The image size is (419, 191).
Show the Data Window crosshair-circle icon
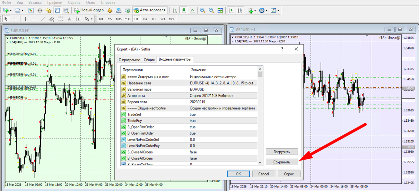pyautogui.click(x=40, y=10)
